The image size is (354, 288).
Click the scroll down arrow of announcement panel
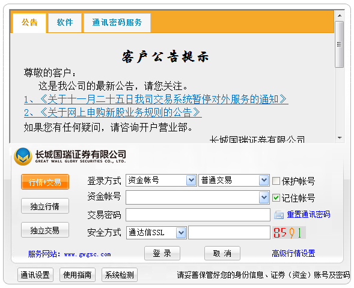(340, 137)
